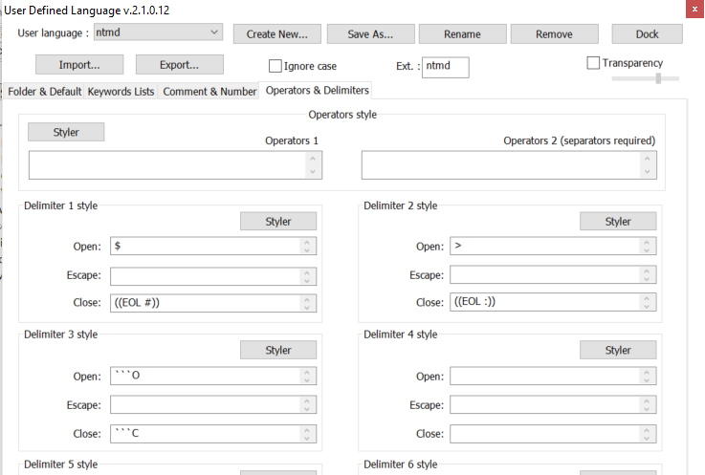This screenshot has height=475, width=705.
Task: Go to Comment & Number tab
Action: tap(209, 92)
